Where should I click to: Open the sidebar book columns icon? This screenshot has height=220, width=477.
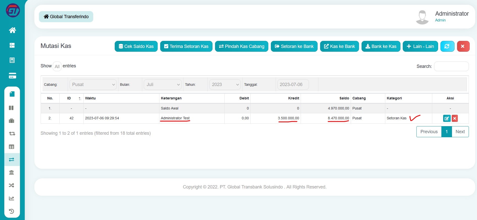coord(11,108)
